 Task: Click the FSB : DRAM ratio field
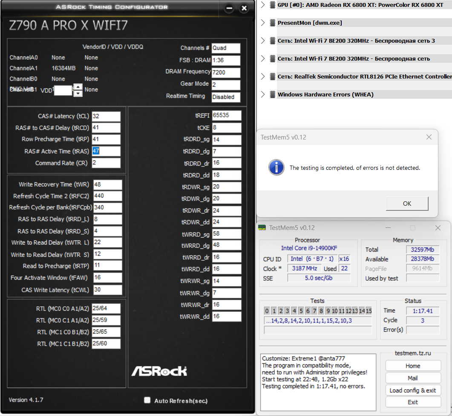(x=226, y=60)
